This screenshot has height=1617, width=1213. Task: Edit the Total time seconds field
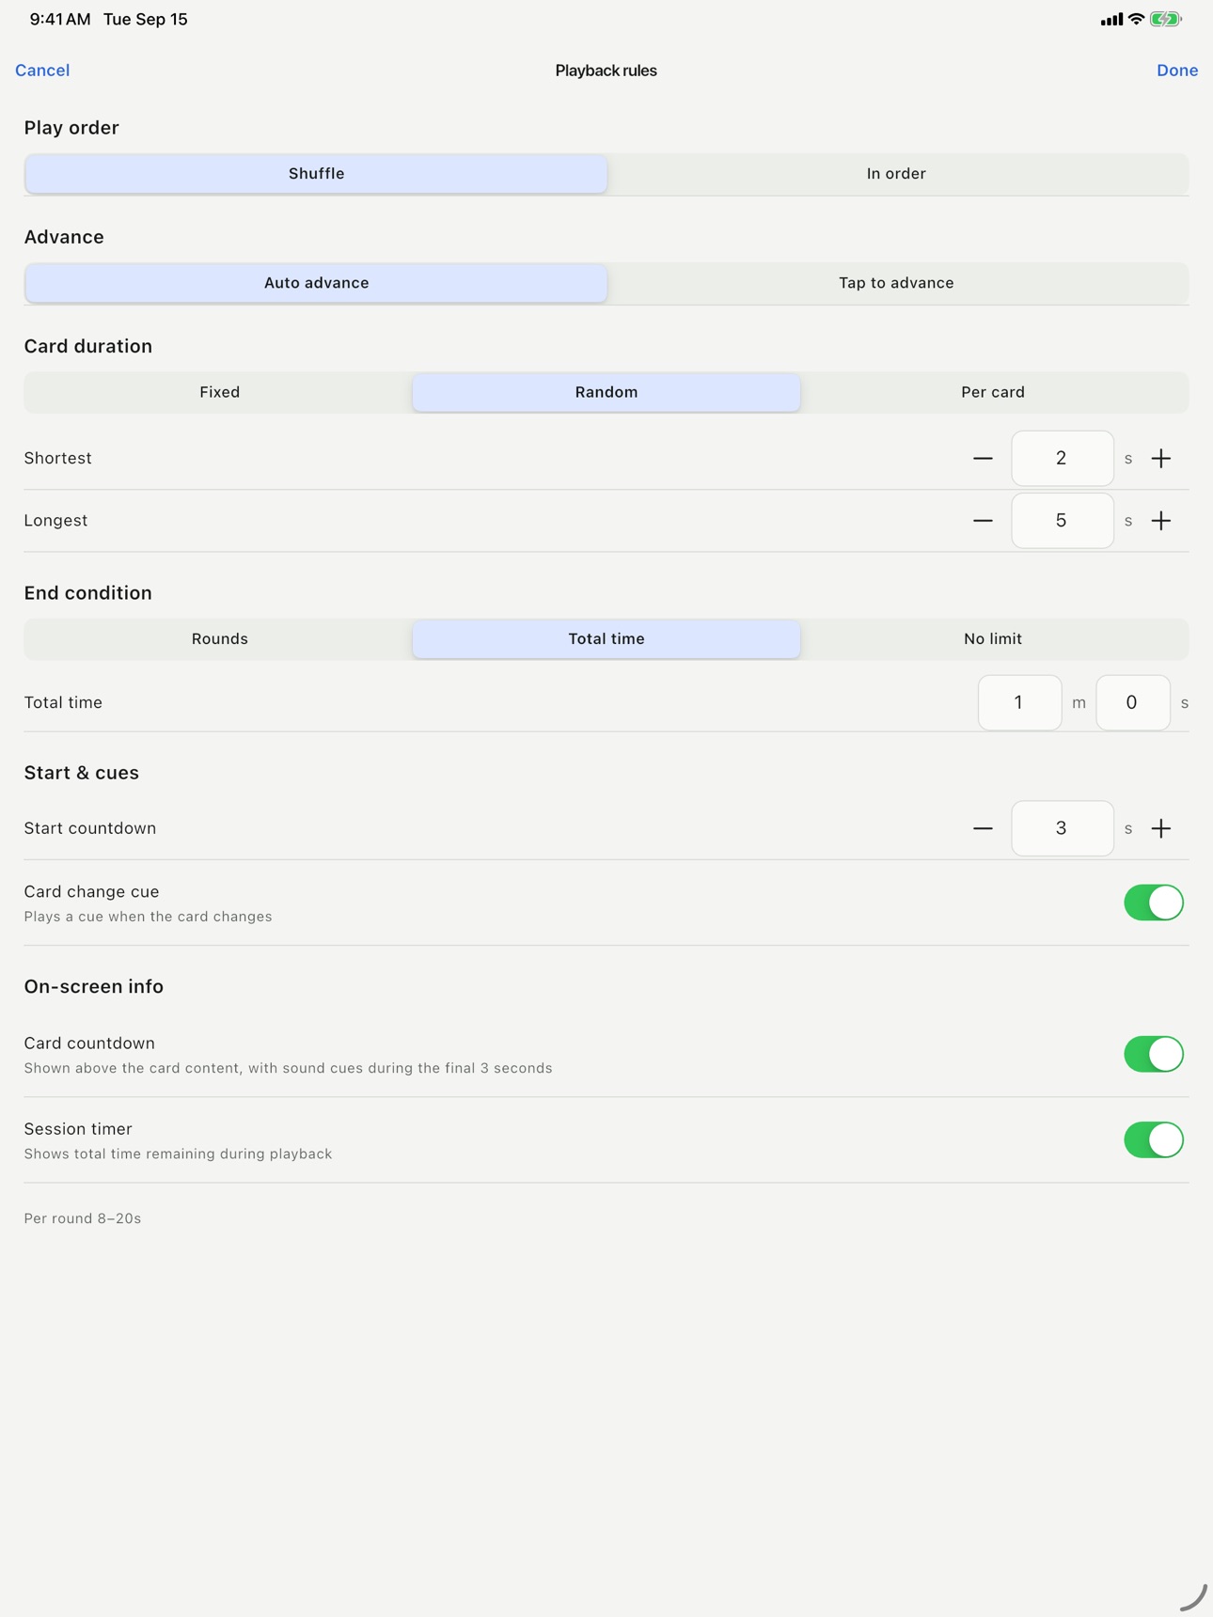(1133, 702)
